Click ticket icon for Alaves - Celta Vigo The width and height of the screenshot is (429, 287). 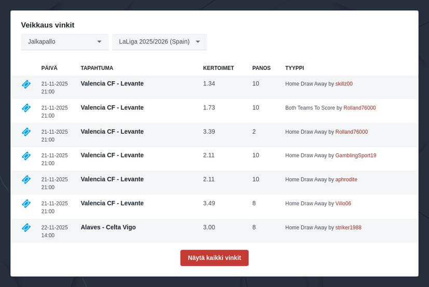pos(26,227)
